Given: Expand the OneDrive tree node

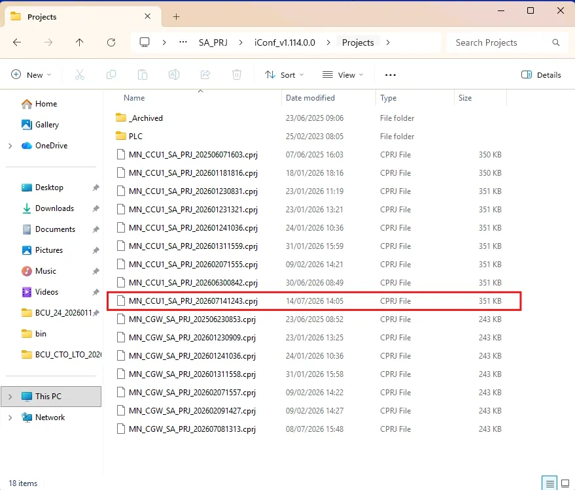Looking at the screenshot, I should 10,146.
